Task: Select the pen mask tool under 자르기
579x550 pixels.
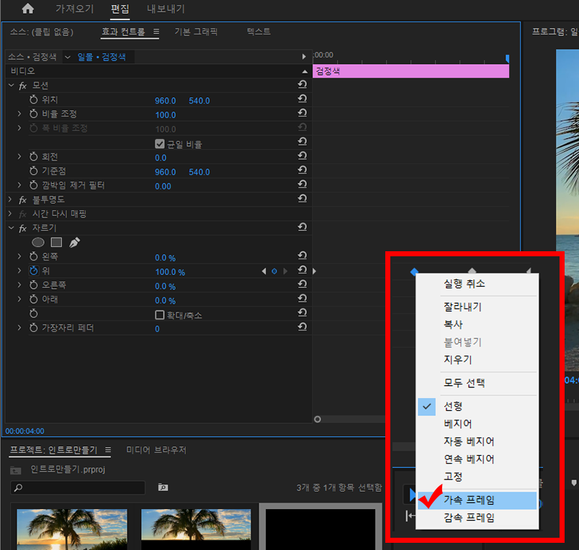Action: tap(74, 243)
